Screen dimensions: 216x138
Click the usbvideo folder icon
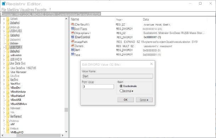point(8,55)
